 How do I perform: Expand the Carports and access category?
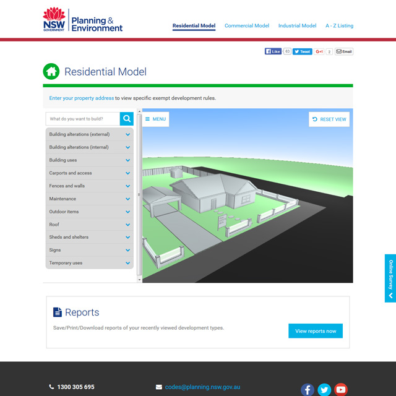[x=90, y=173]
